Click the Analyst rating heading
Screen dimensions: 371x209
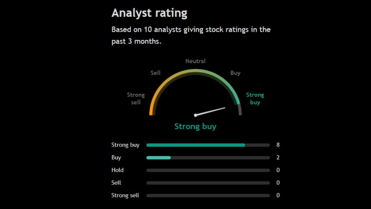pos(149,13)
